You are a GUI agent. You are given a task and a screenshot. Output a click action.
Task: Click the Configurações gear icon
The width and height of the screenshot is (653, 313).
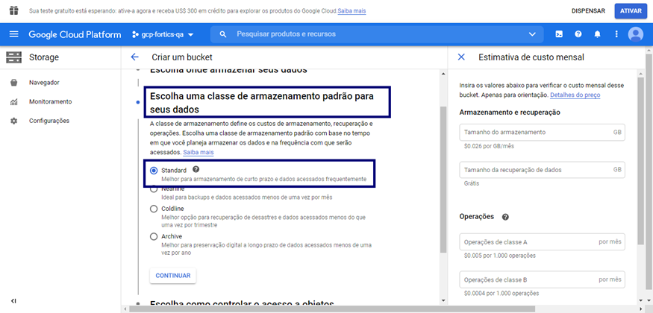13,121
